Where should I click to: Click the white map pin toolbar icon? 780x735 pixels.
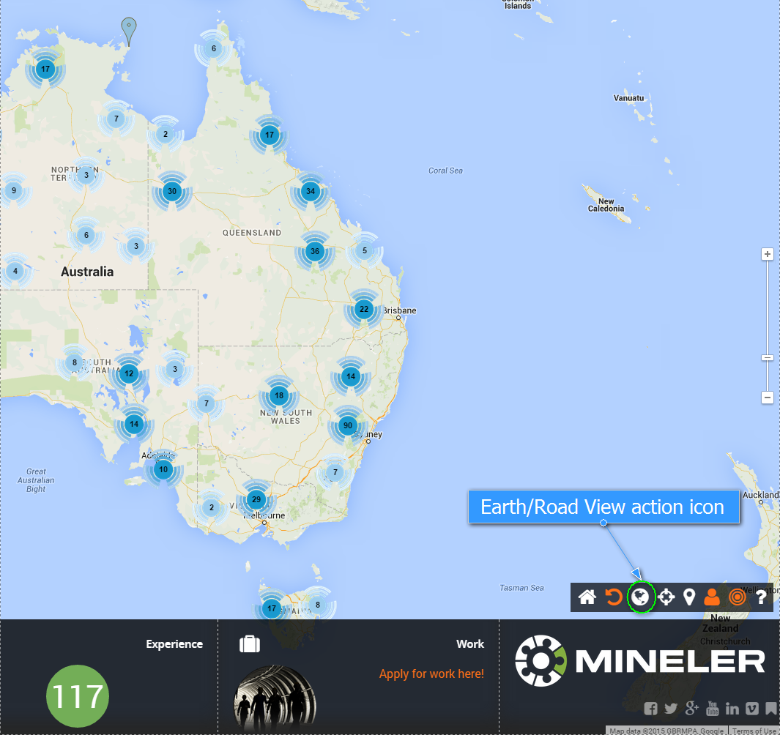click(x=688, y=597)
